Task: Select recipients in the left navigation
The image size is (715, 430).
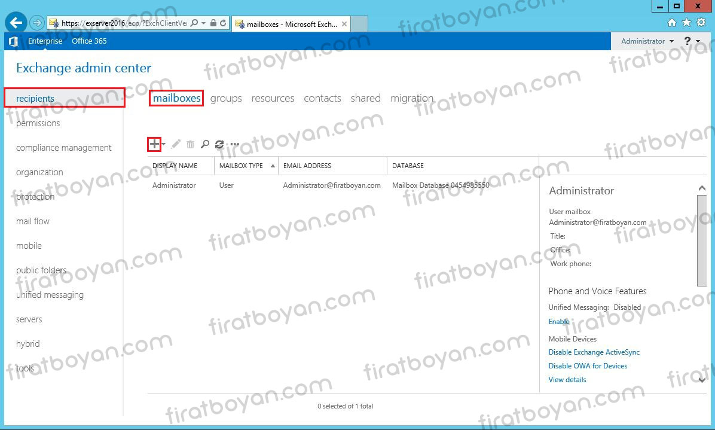Action: pyautogui.click(x=35, y=99)
